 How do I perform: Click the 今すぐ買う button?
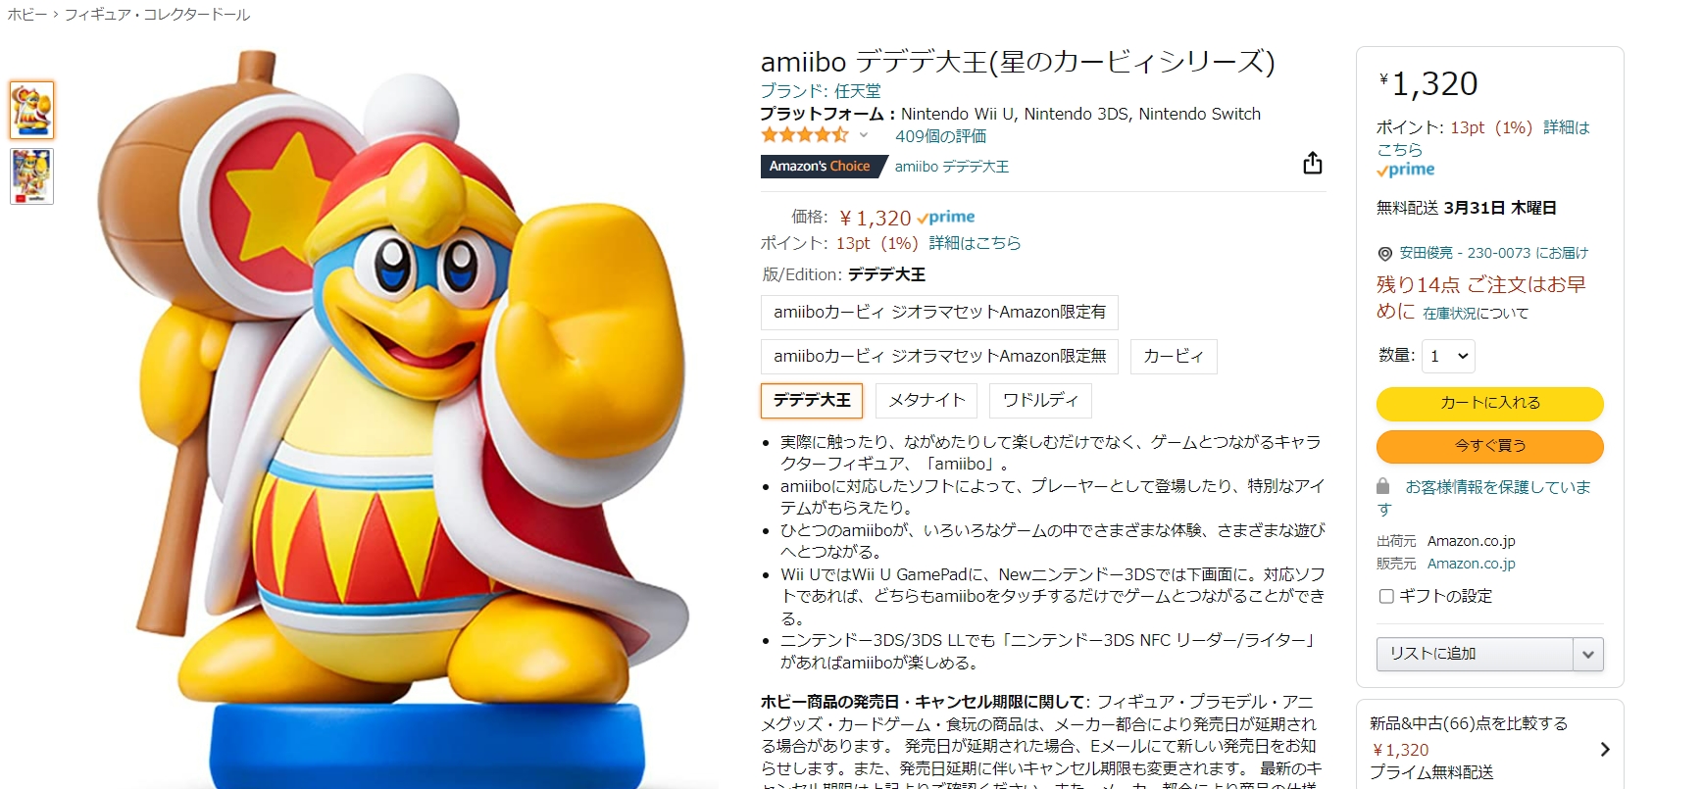pyautogui.click(x=1490, y=446)
